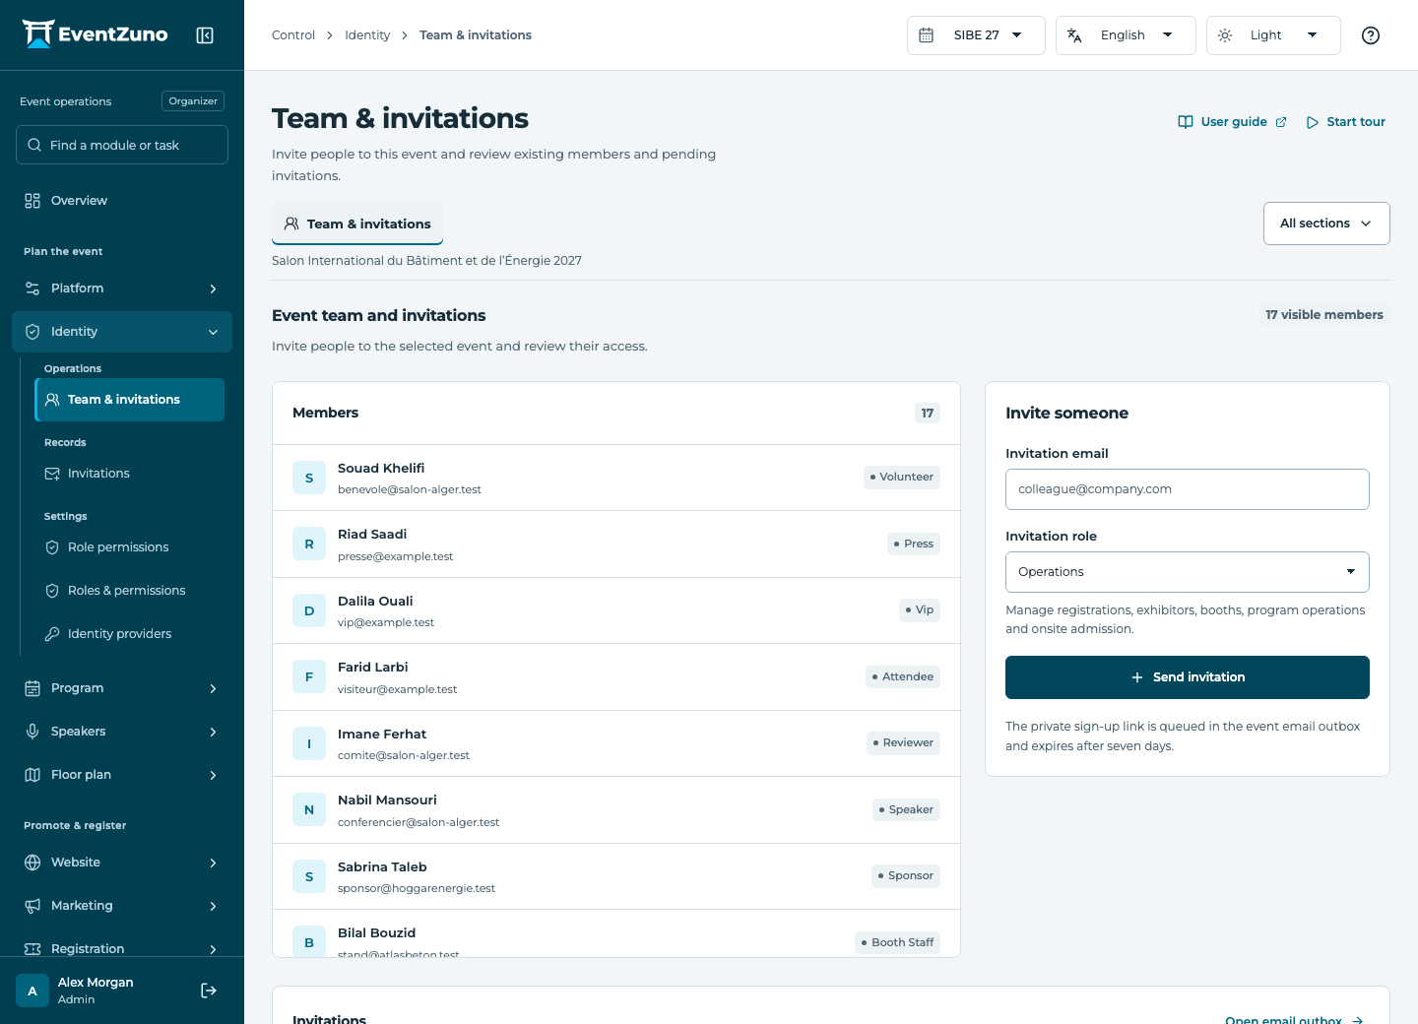Click Sabrina Taleb's avatar initial
The width and height of the screenshot is (1418, 1024).
coord(309,876)
